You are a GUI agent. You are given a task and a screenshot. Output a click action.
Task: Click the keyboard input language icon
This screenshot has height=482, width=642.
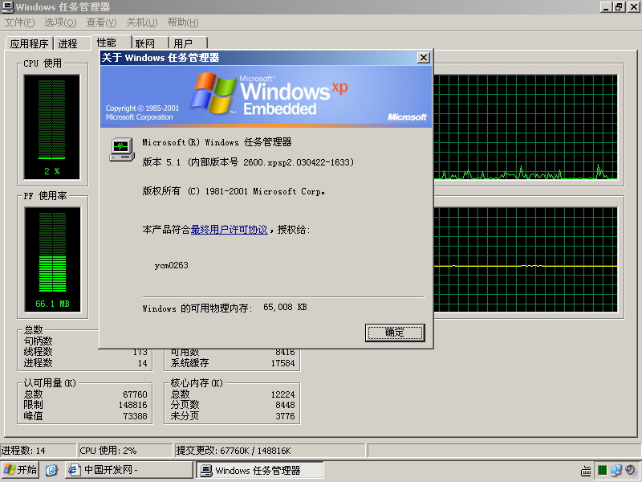coord(587,471)
